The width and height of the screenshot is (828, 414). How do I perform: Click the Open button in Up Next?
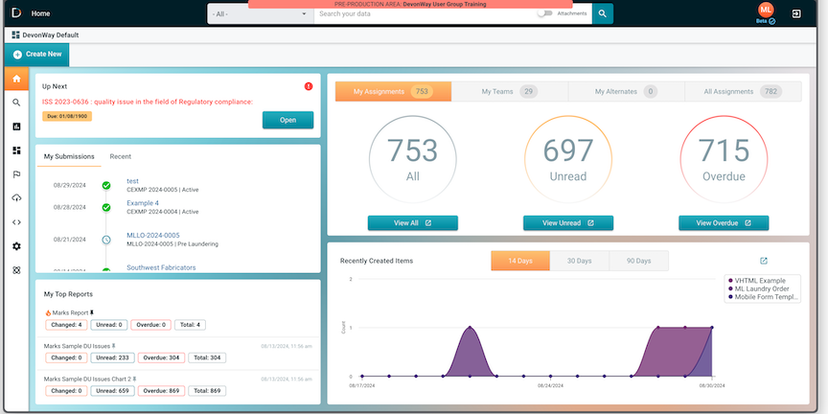(x=287, y=120)
